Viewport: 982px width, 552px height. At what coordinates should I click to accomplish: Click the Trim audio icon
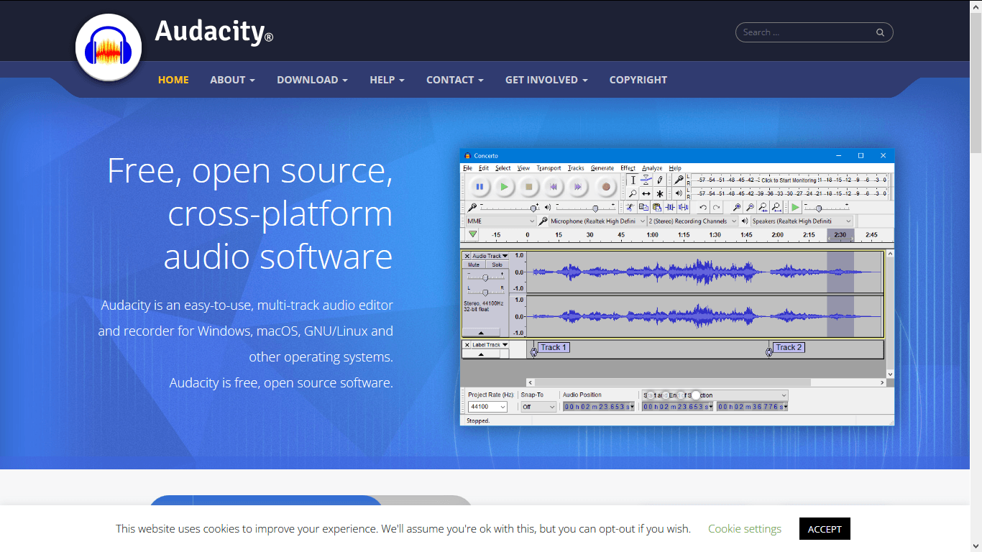[670, 207]
